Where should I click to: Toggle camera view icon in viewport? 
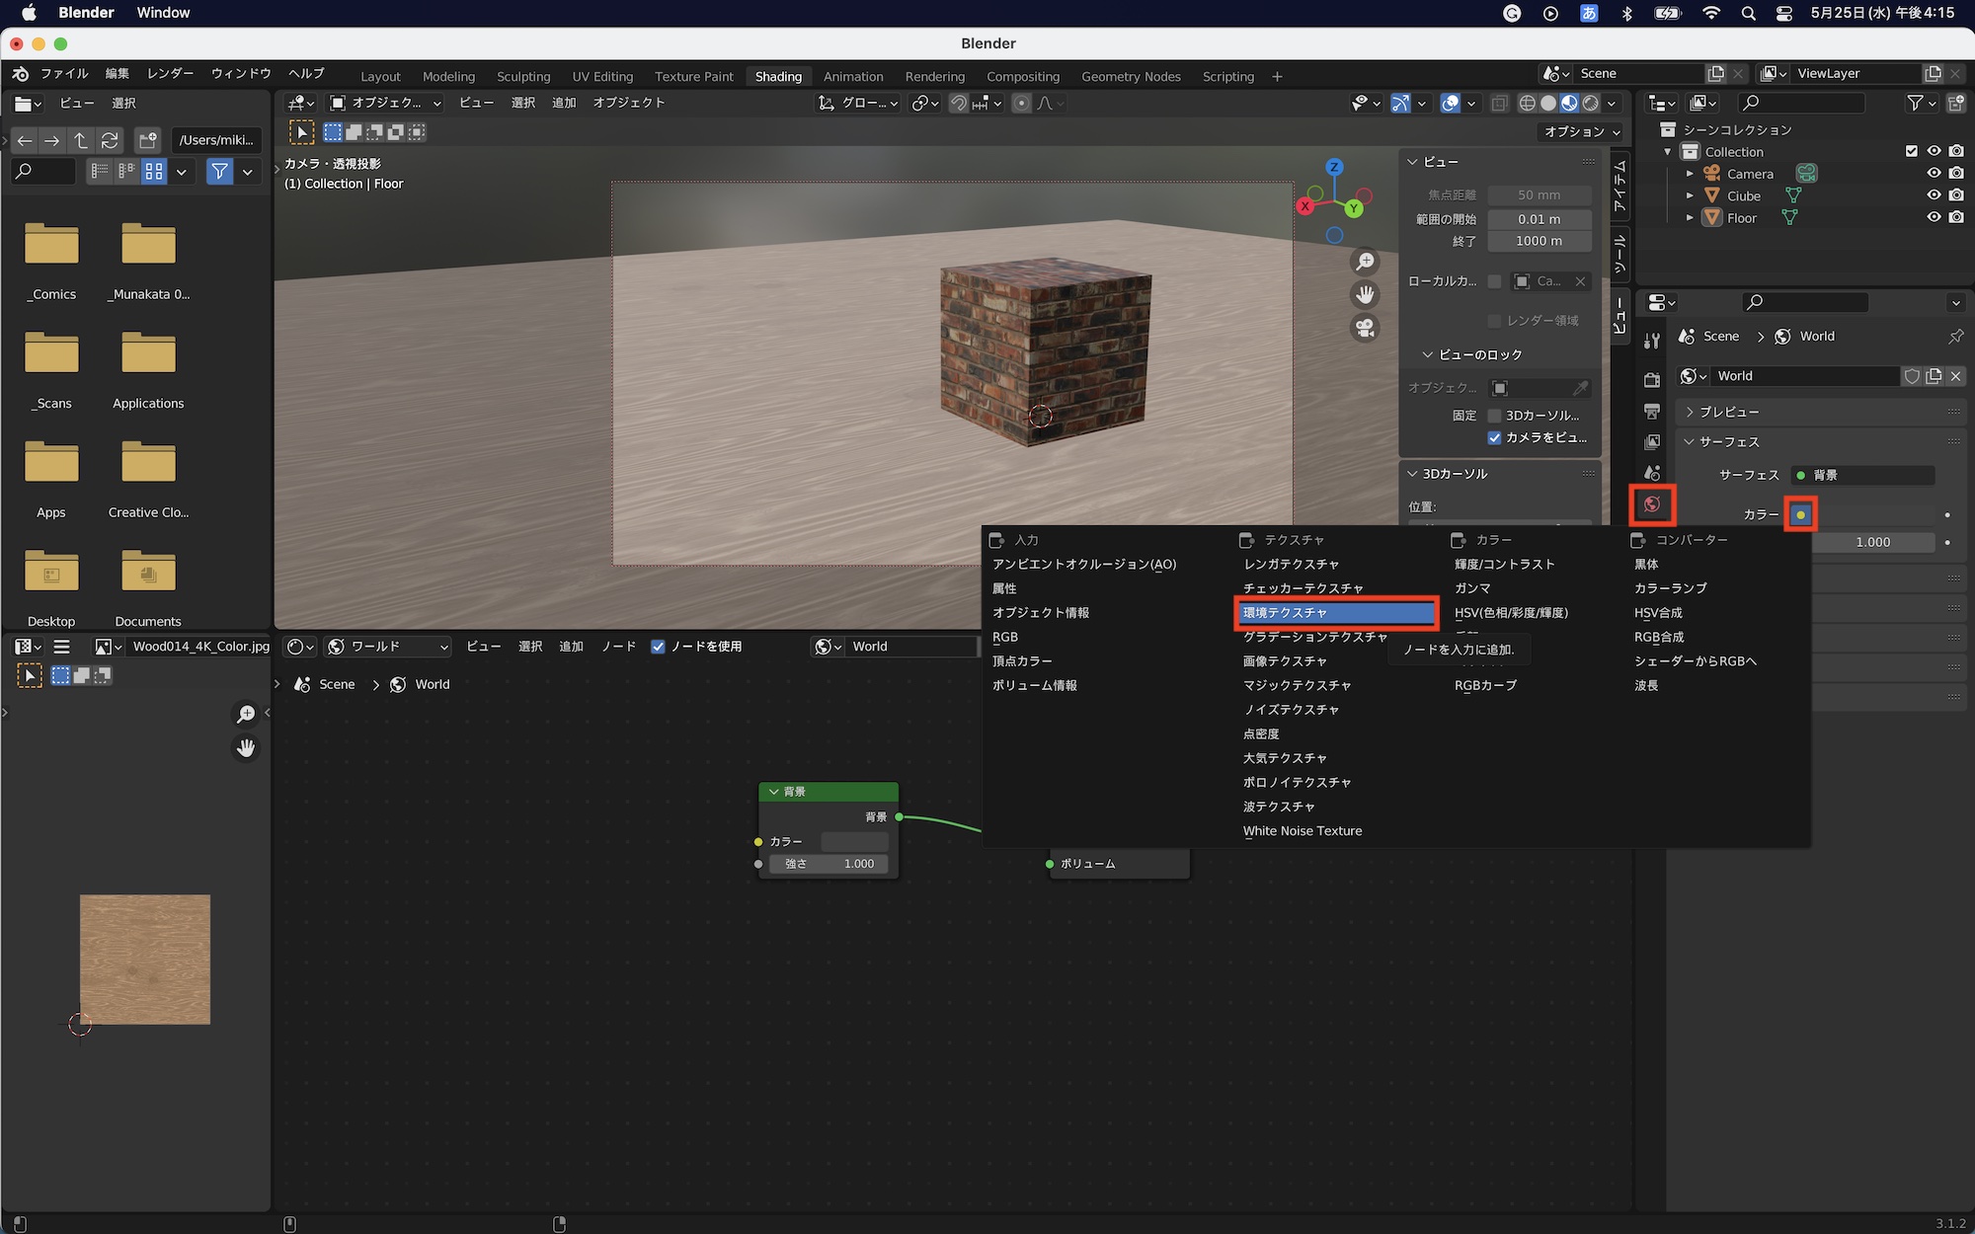[1365, 328]
